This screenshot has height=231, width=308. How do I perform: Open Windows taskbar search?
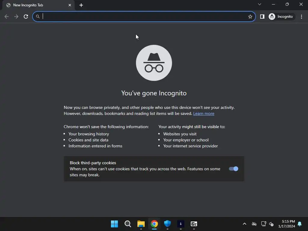click(x=128, y=224)
